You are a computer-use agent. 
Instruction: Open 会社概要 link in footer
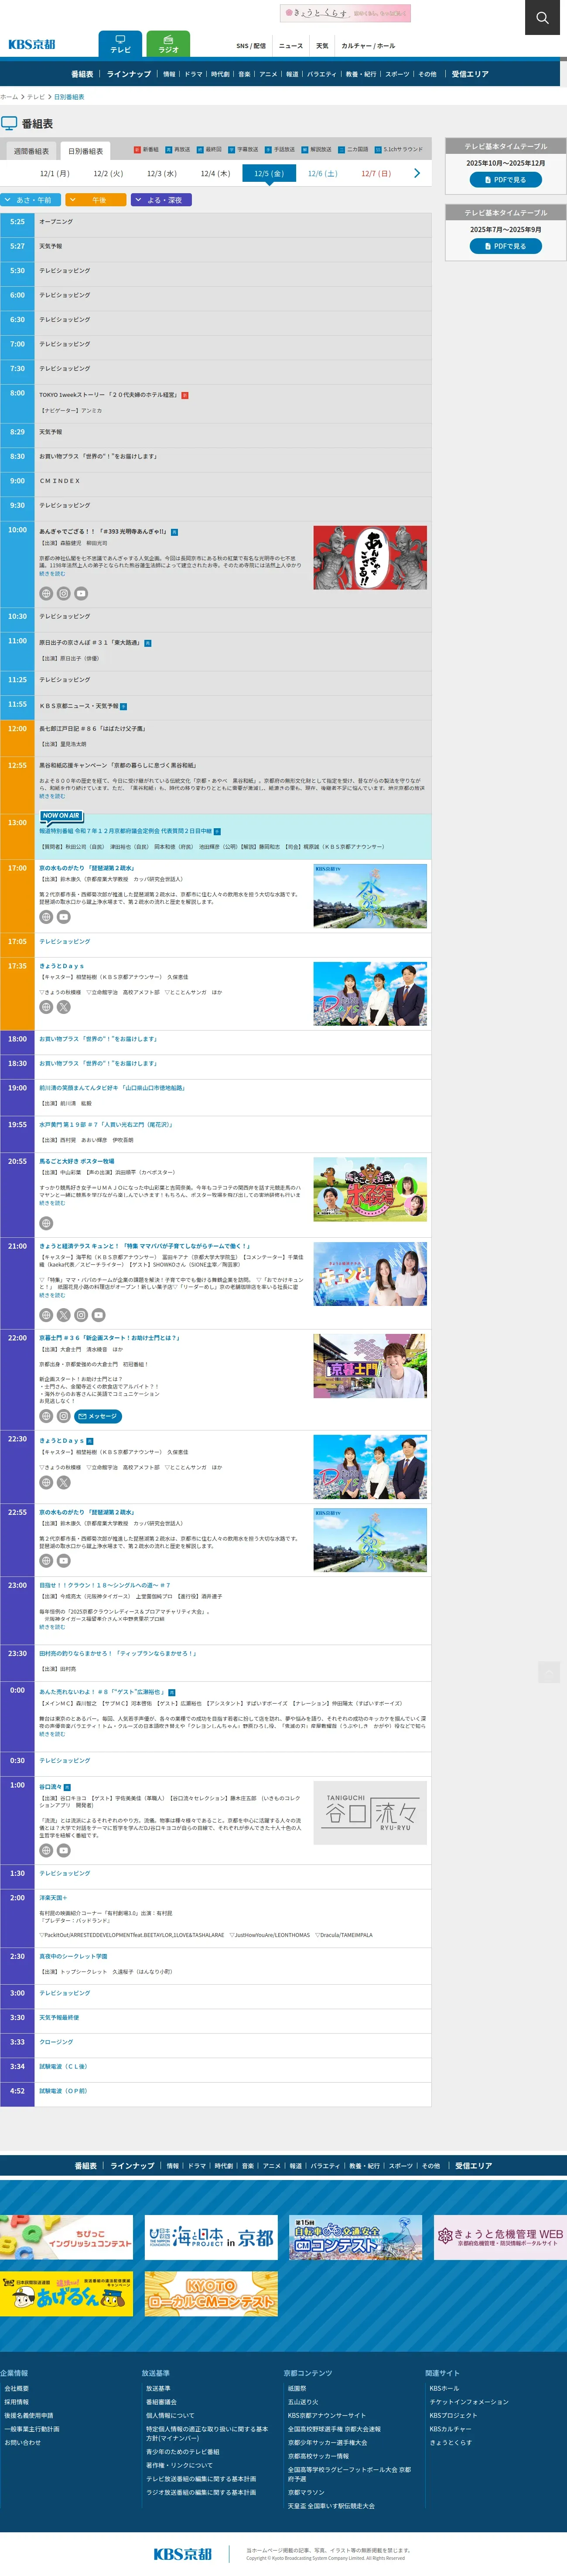point(16,2388)
